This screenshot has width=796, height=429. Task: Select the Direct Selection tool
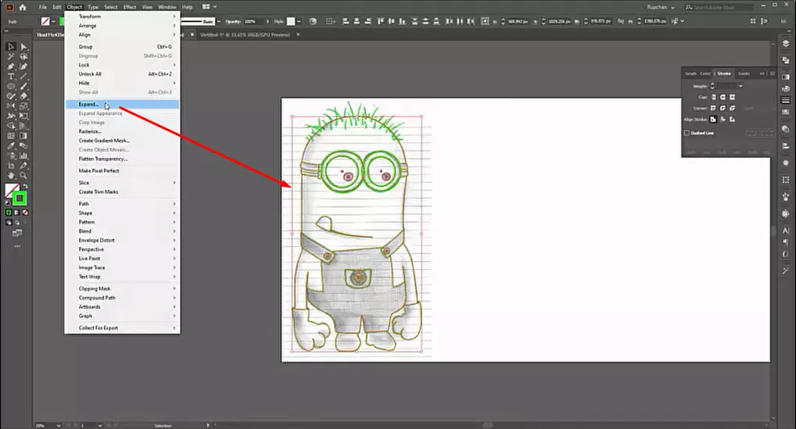(23, 47)
